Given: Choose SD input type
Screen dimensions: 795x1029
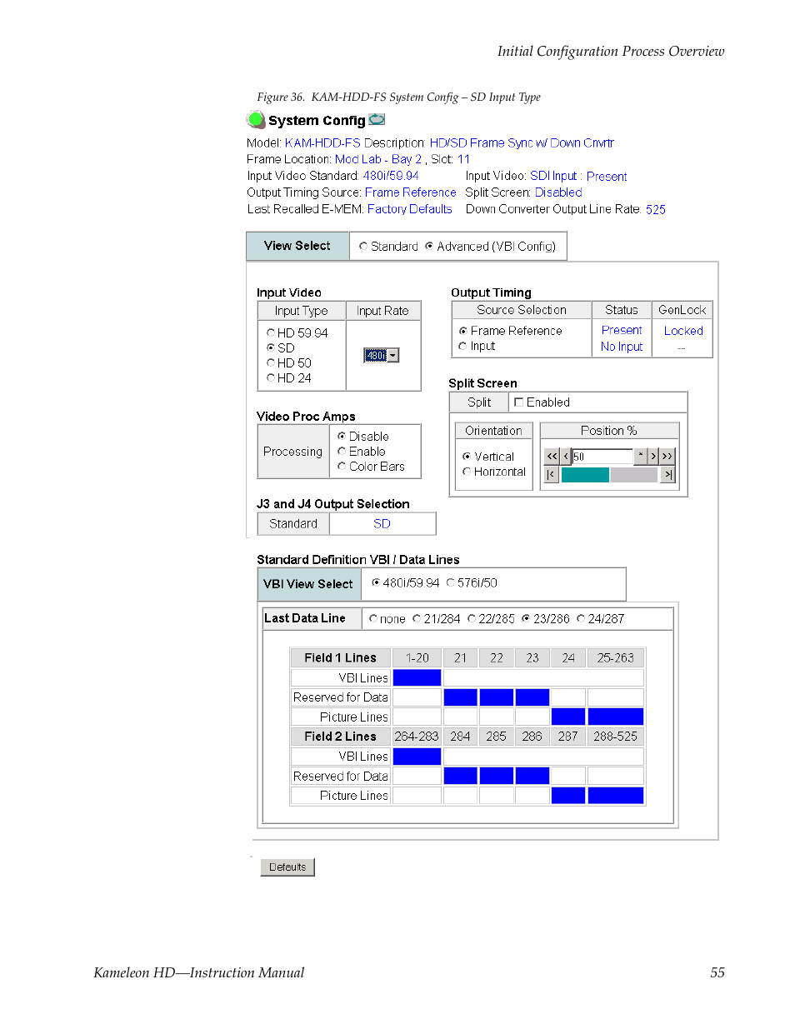Looking at the screenshot, I should (x=271, y=347).
